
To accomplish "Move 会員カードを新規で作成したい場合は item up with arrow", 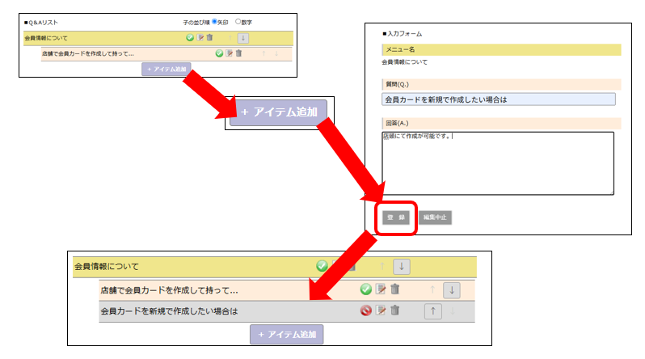I will (432, 311).
